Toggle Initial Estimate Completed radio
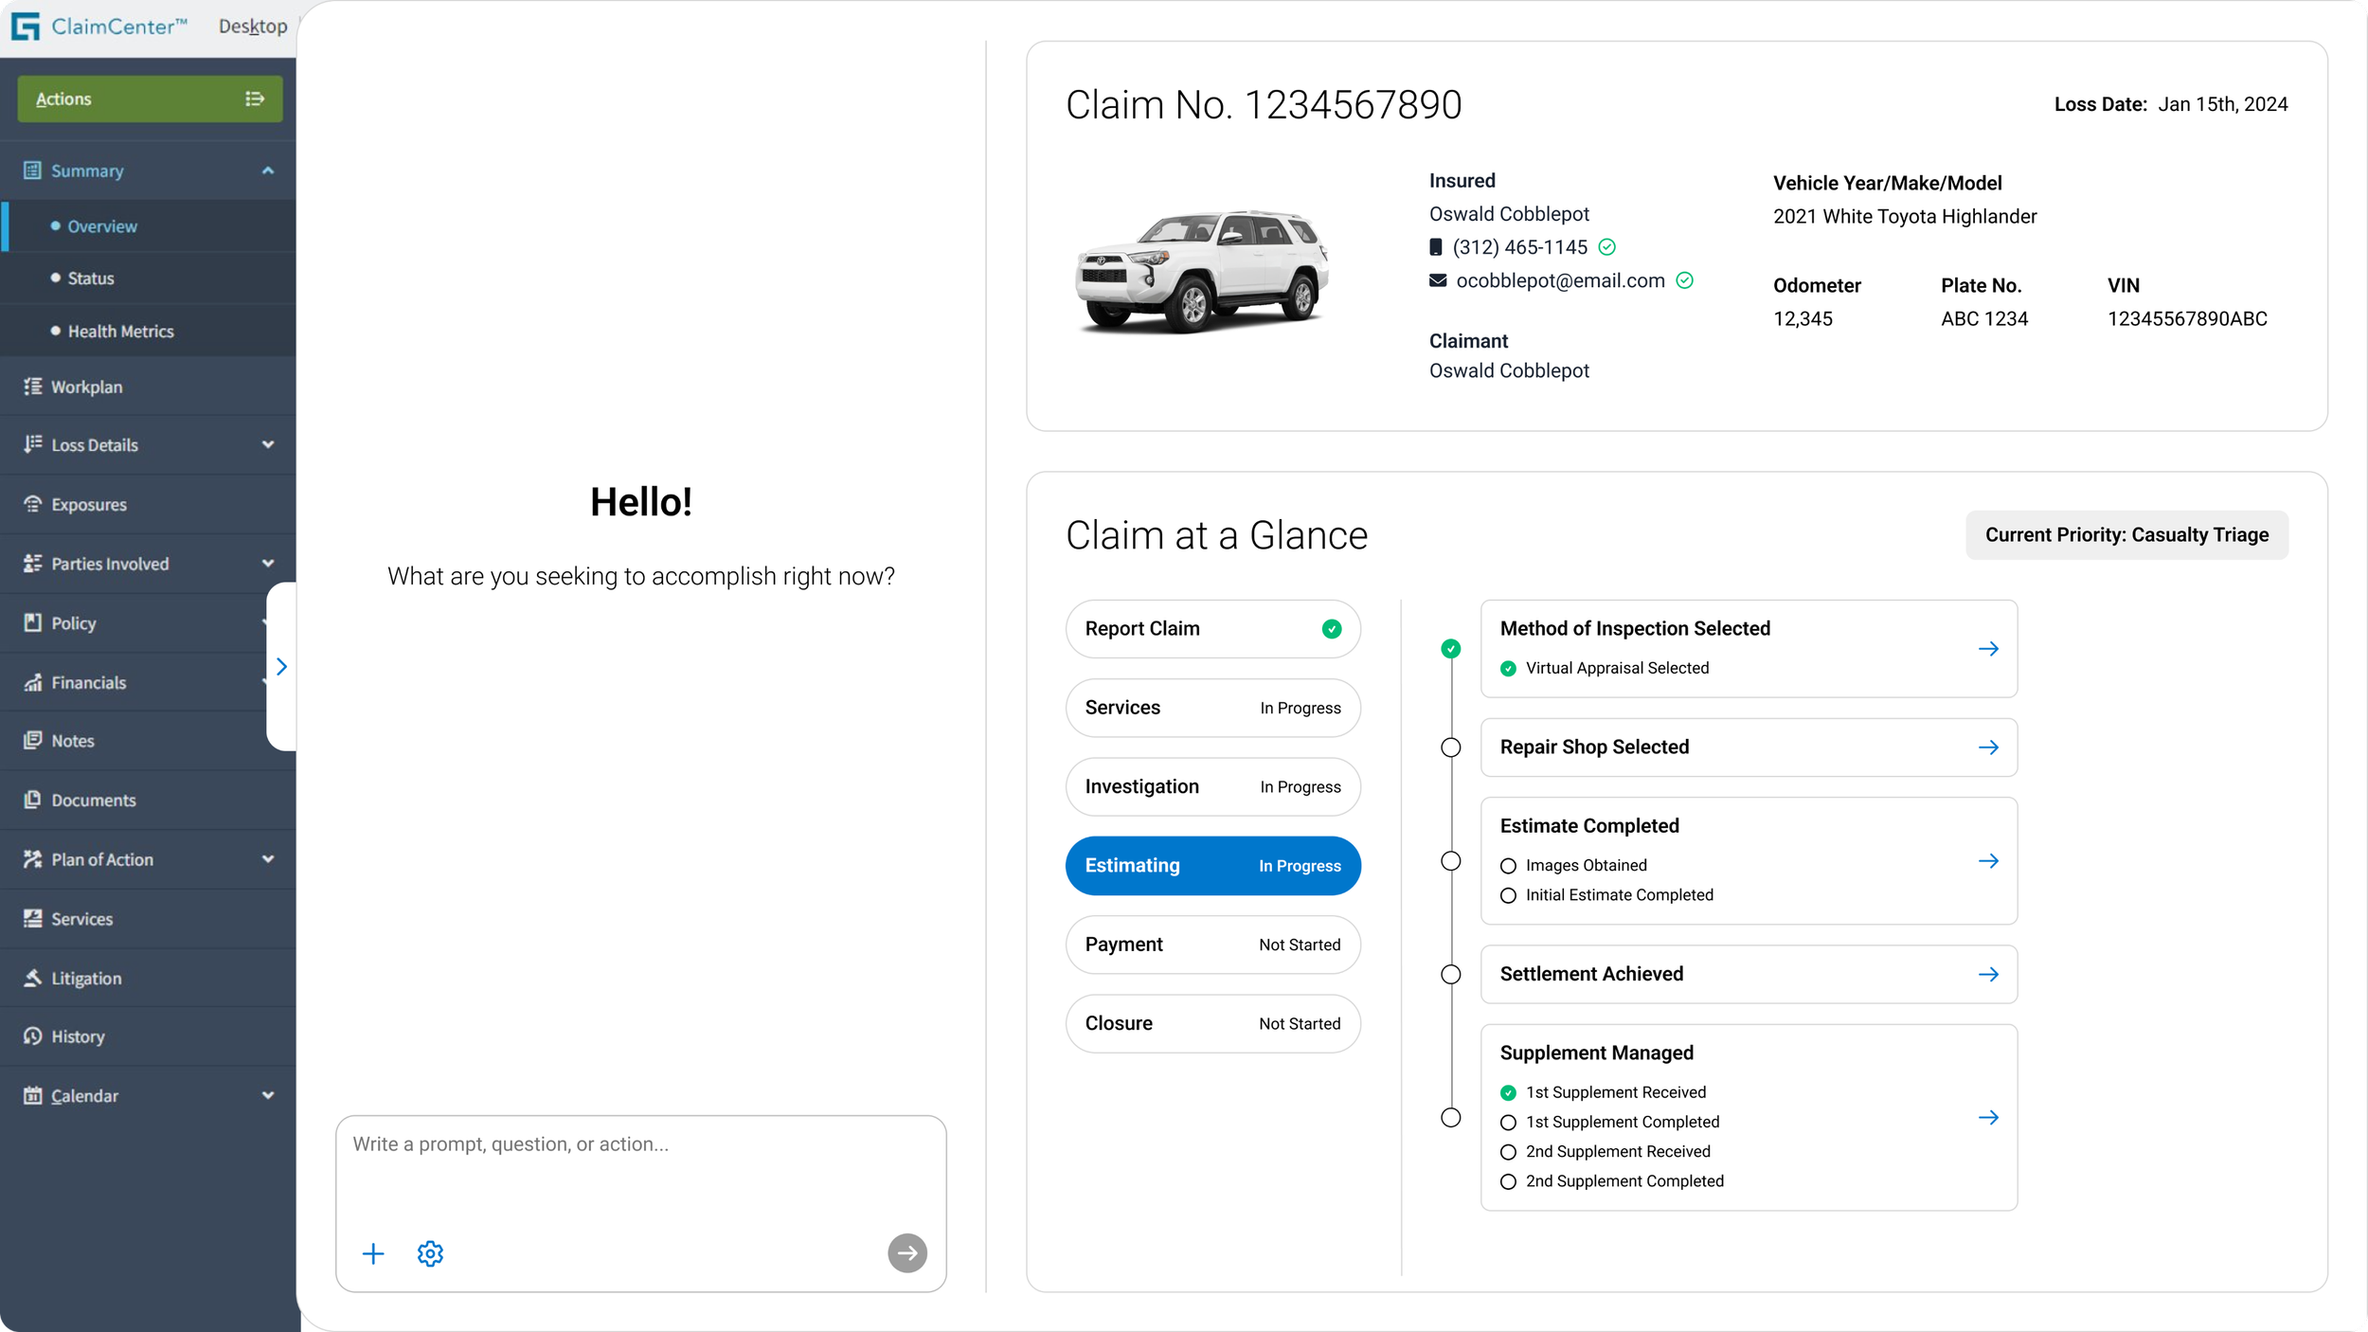This screenshot has width=2368, height=1332. [1508, 895]
